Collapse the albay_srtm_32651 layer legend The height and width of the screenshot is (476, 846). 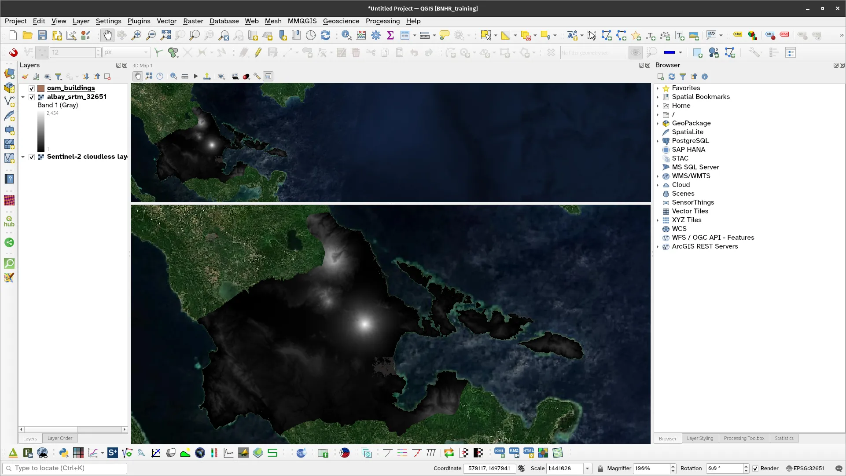click(x=23, y=97)
